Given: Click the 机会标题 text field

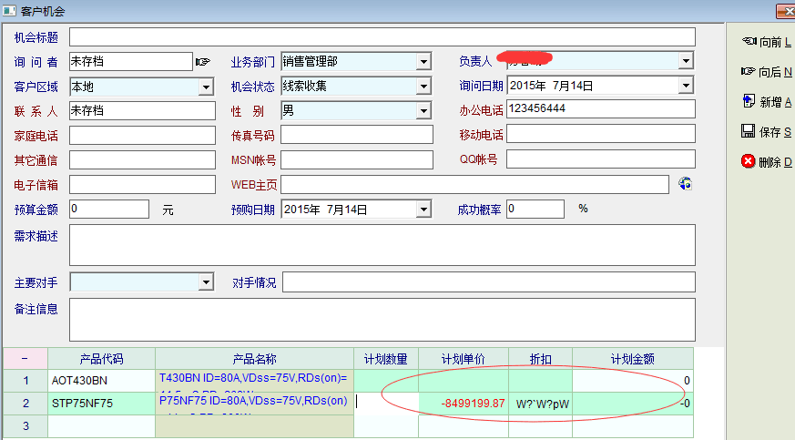Looking at the screenshot, I should point(382,37).
